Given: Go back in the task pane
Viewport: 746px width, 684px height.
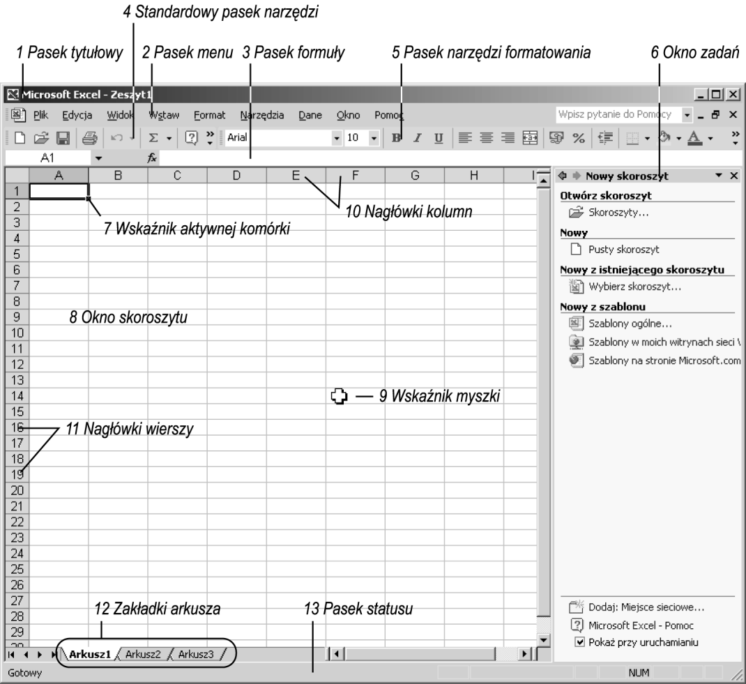Looking at the screenshot, I should tap(563, 176).
